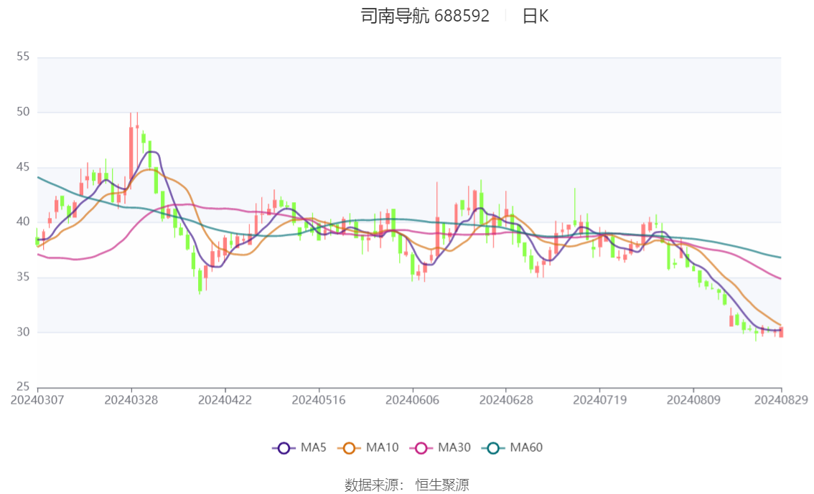This screenshot has height=494, width=814.
Task: Click the last candlestick at 20240829
Action: click(781, 332)
